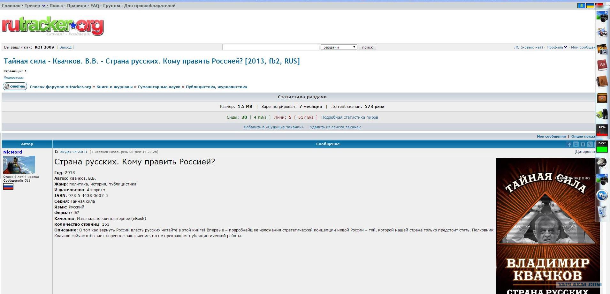
Task: Click NicMord's avatar image
Action: click(x=19, y=165)
